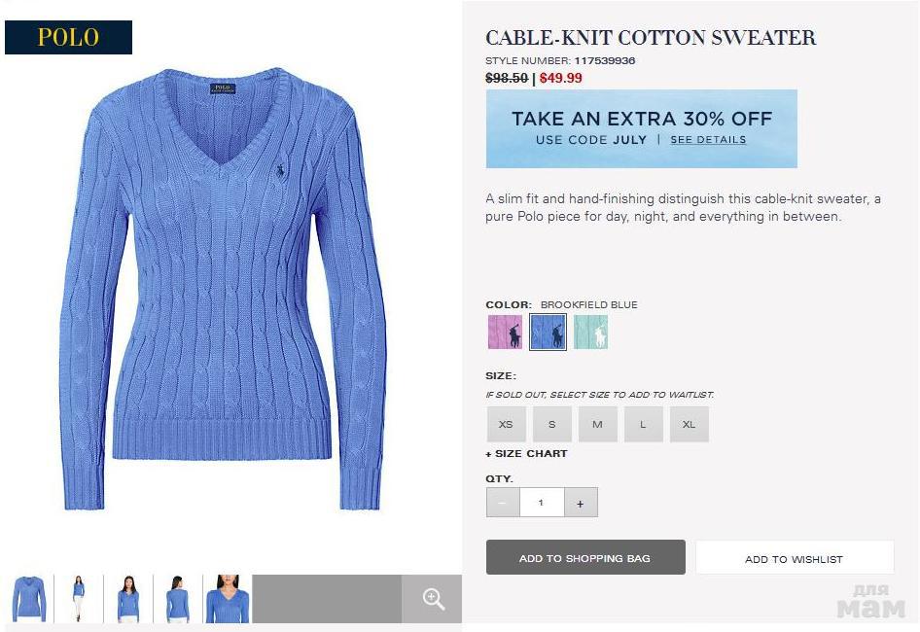
Task: Click the Polo logo banner
Action: pyautogui.click(x=68, y=38)
